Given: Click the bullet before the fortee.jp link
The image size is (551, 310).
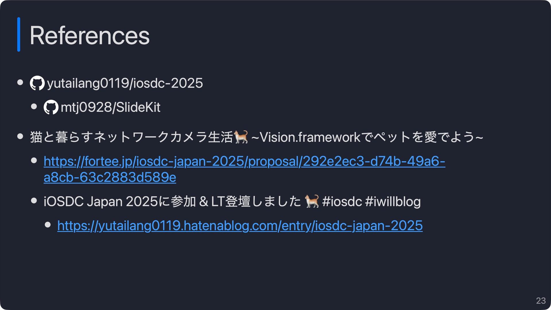Looking at the screenshot, I should (x=34, y=160).
